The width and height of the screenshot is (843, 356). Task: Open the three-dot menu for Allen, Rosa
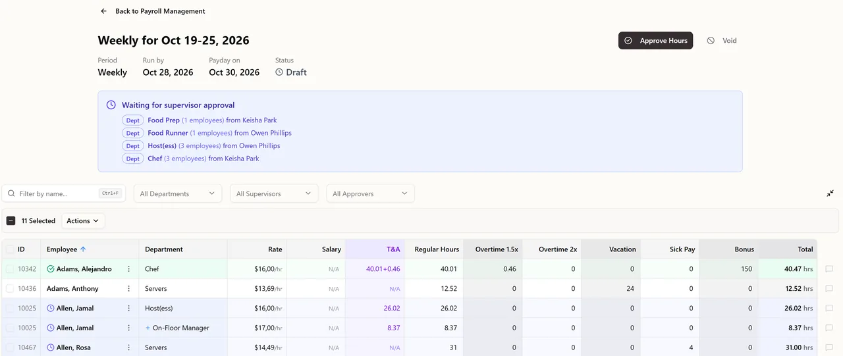coord(129,347)
